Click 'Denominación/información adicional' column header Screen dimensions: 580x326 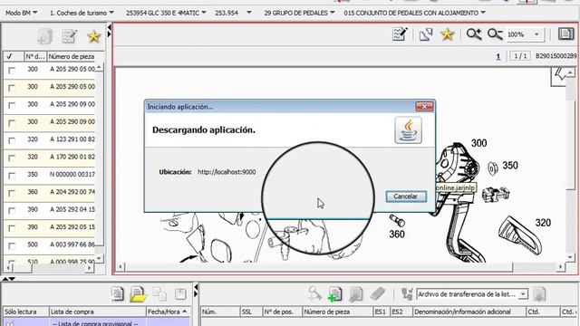tap(469, 312)
